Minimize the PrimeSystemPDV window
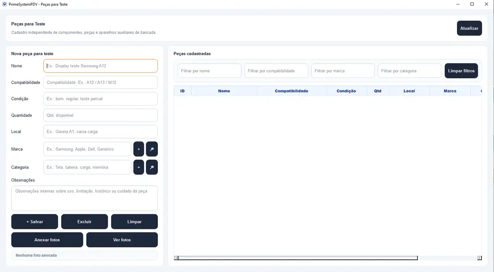Screen dimensions: 494x272 click(x=458, y=4)
